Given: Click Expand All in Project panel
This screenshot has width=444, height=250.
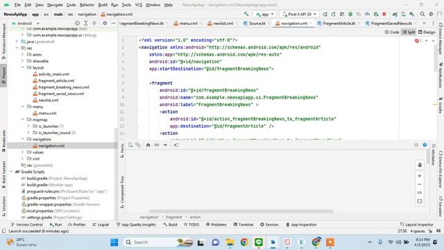Looking at the screenshot, I should (x=86, y=23).
